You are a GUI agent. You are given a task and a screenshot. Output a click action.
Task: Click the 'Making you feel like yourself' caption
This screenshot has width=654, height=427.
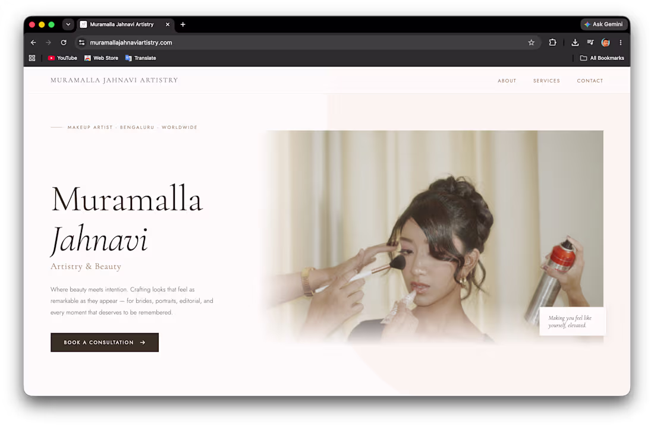click(x=571, y=321)
